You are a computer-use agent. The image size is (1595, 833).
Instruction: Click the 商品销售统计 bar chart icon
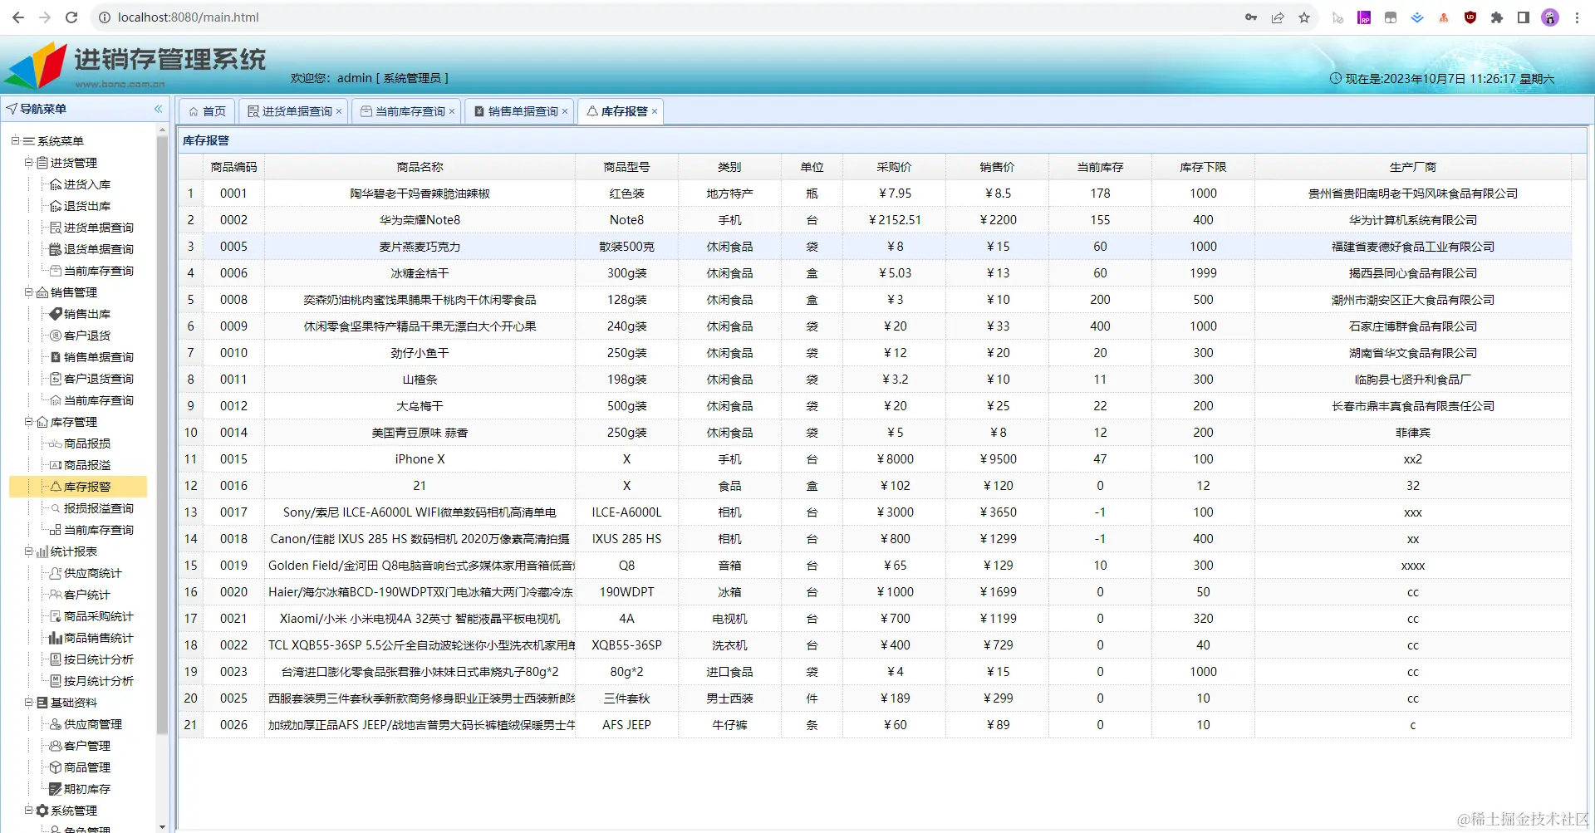(56, 638)
